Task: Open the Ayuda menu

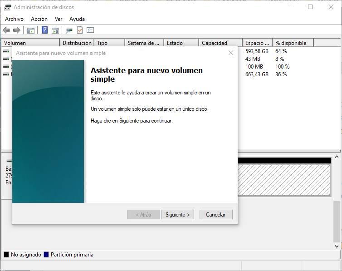Action: click(x=77, y=19)
